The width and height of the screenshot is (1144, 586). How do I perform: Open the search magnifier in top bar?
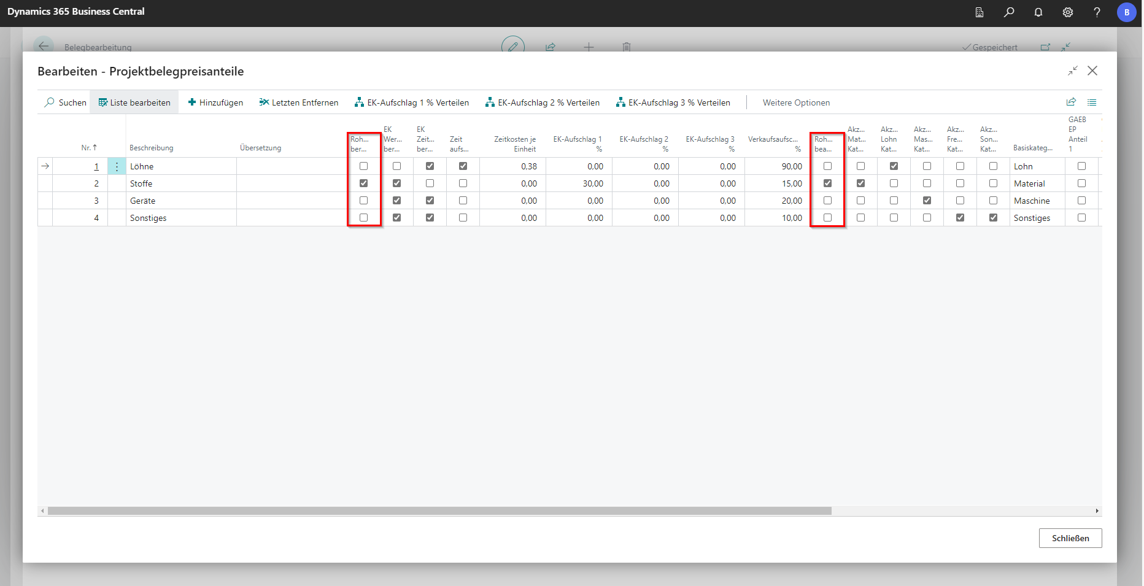(1009, 12)
